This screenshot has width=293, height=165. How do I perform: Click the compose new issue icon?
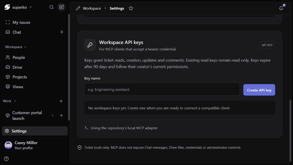pyautogui.click(x=62, y=7)
